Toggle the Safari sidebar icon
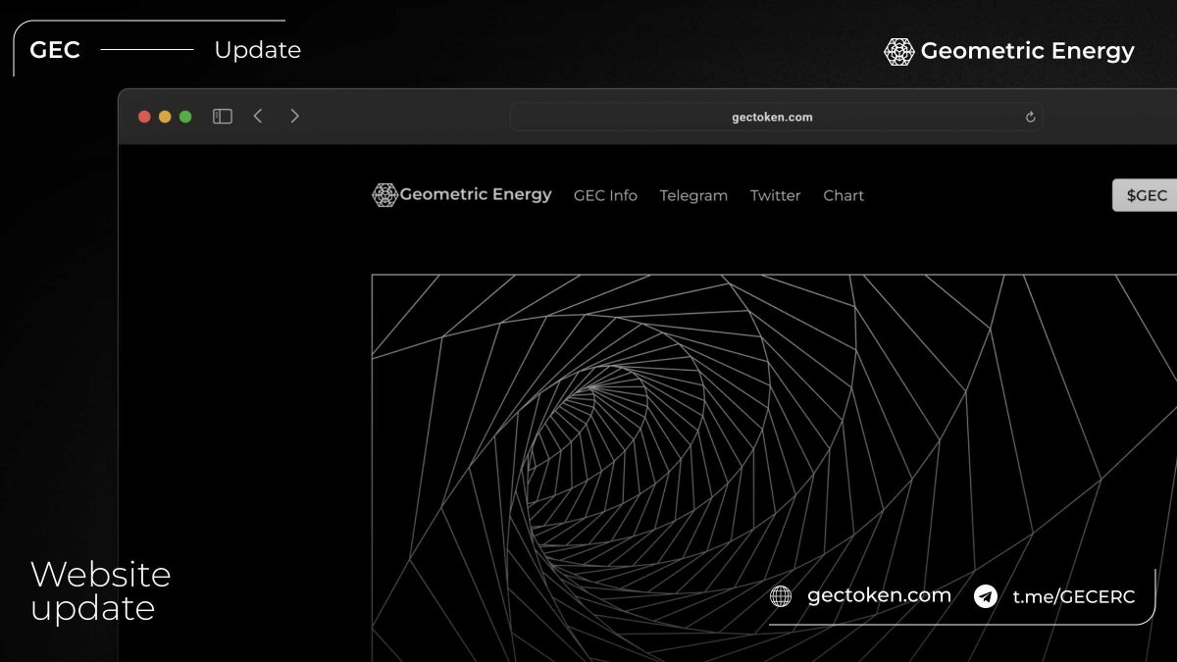 (223, 117)
